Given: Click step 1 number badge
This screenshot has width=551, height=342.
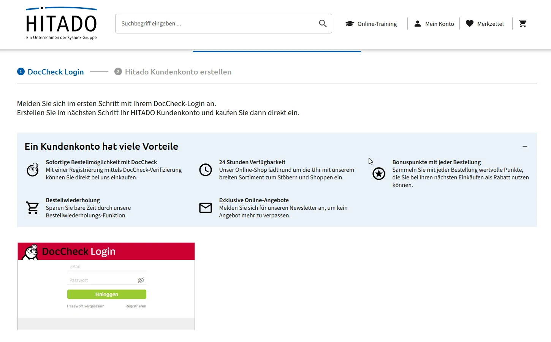Looking at the screenshot, I should [x=21, y=71].
